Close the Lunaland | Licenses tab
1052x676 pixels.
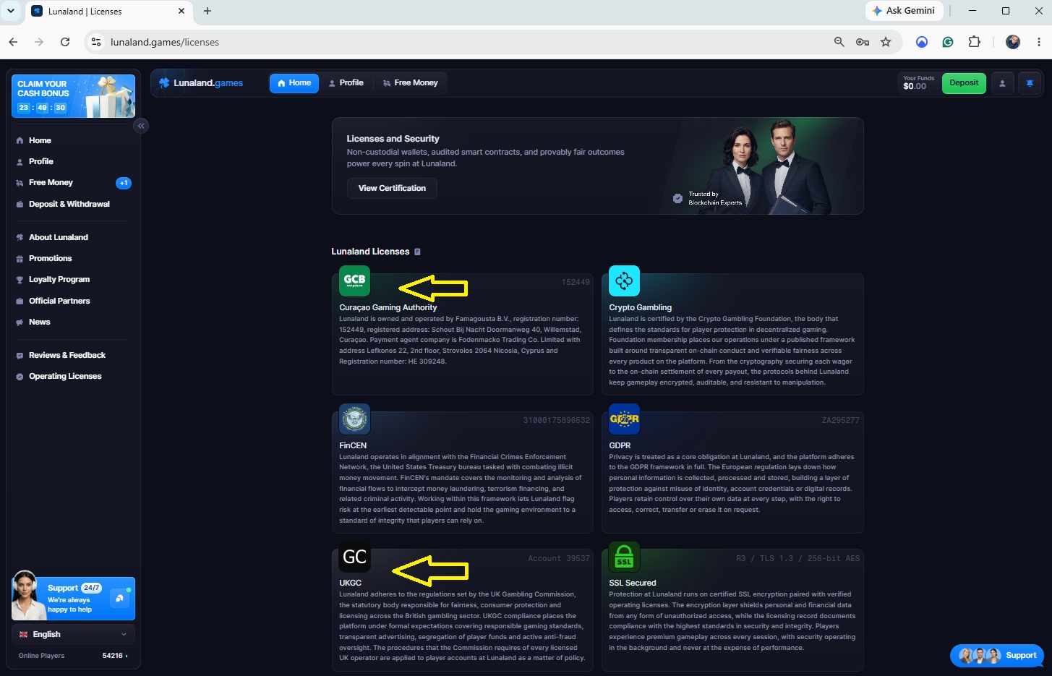tap(181, 11)
